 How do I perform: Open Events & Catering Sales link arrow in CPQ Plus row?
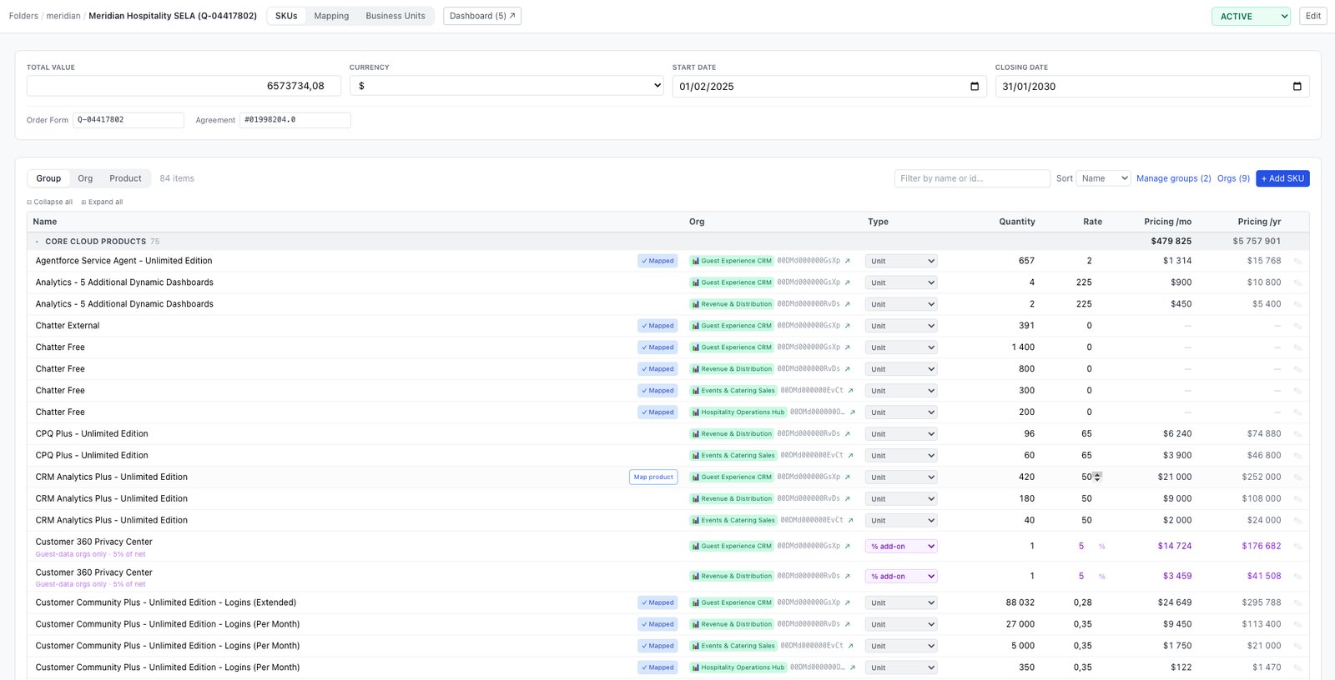[x=850, y=456]
